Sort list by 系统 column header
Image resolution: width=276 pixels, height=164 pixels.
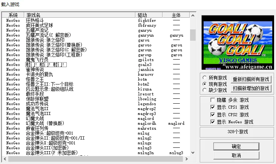point(13,15)
